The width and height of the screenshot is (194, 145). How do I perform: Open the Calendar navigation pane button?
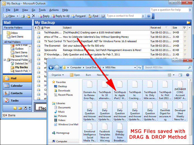[x=17, y=86]
